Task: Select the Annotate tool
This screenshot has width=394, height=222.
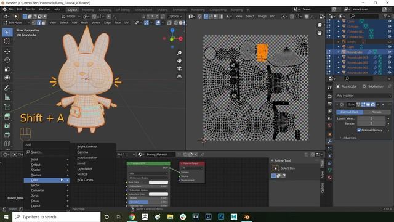Action: (x=7, y=88)
